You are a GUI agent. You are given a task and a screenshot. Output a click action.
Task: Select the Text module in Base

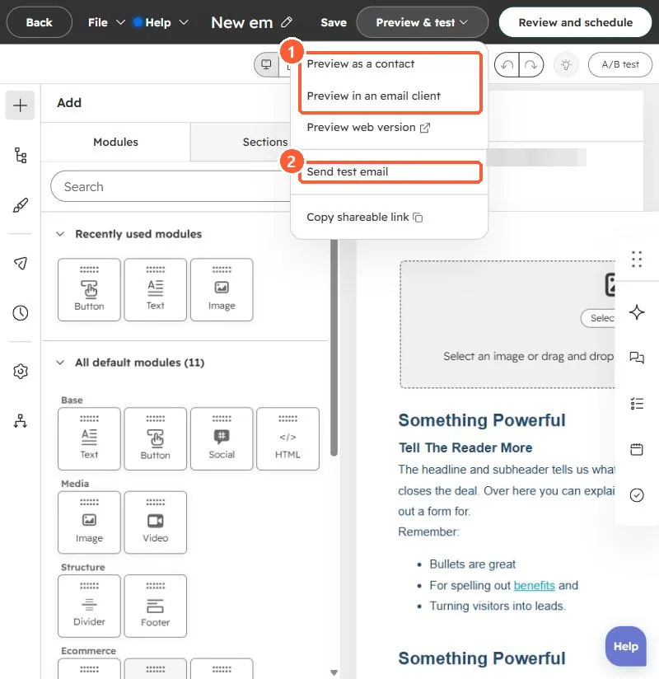pyautogui.click(x=89, y=438)
